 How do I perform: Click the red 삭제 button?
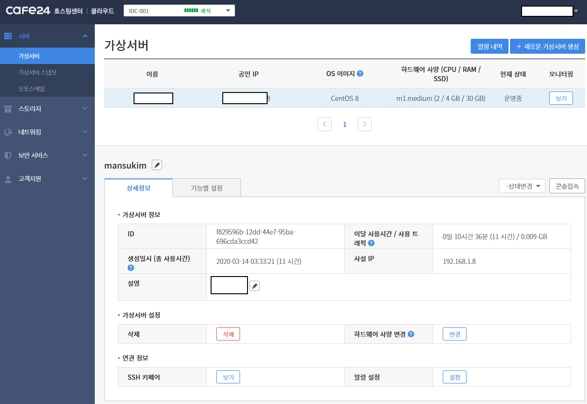(228, 334)
